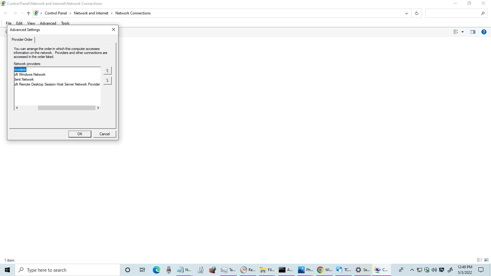Select the highlighted 'roviders' list entry

click(x=20, y=70)
